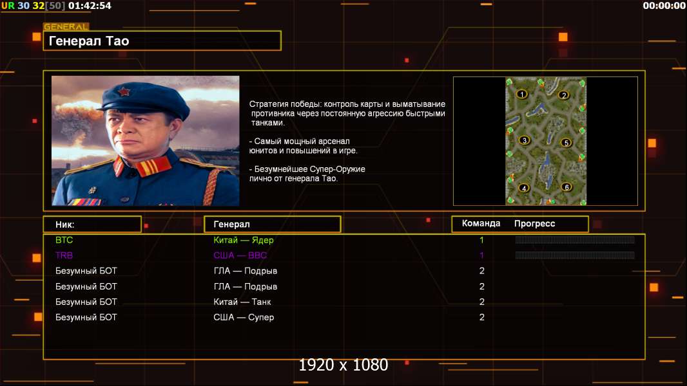The image size is (687, 386).
Task: Click the 'Безумнейшее Супер-Оружие' bullet text
Action: point(307,174)
